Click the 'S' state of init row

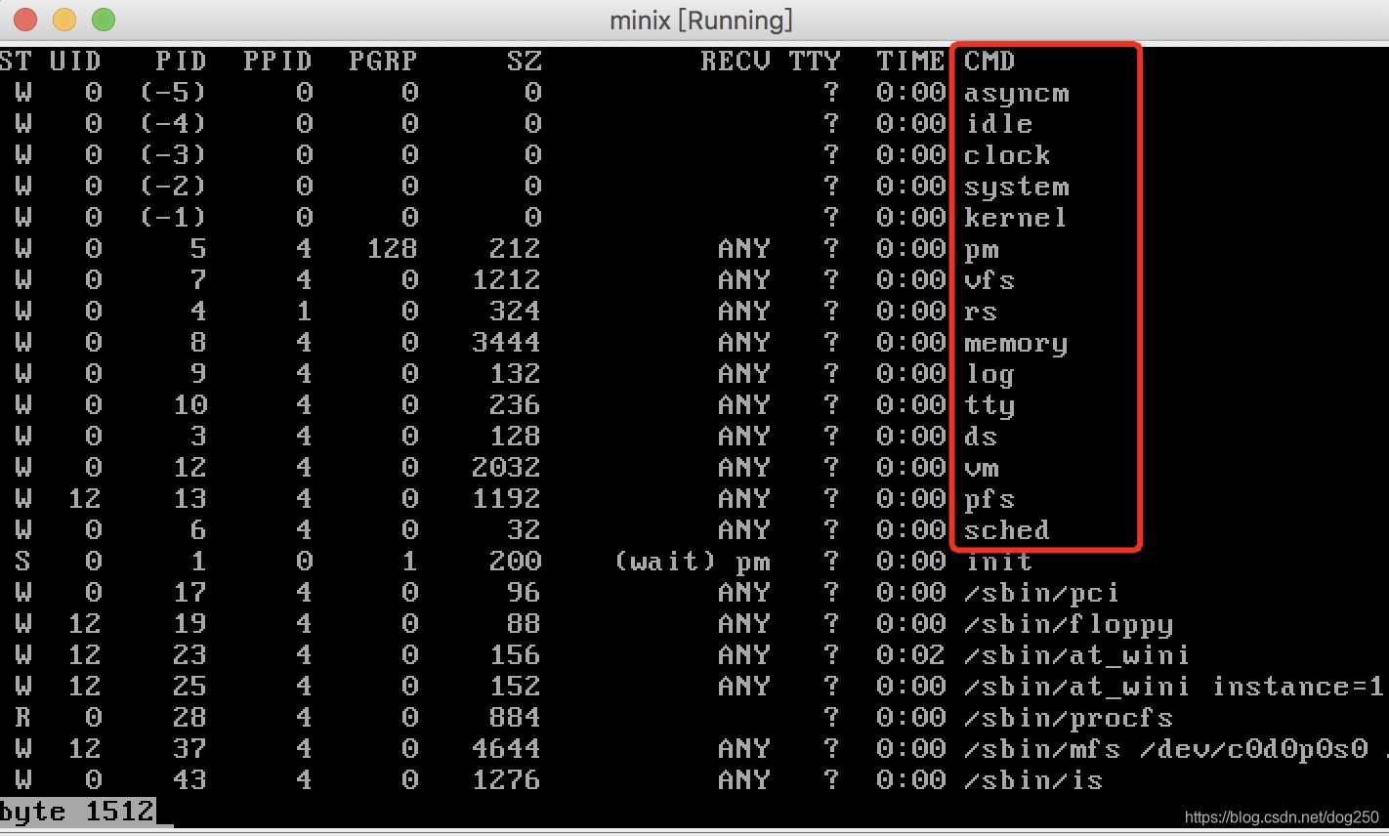click(x=22, y=562)
